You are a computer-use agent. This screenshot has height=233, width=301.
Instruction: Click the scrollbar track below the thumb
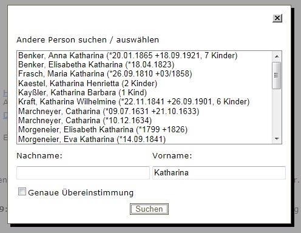click(x=277, y=112)
